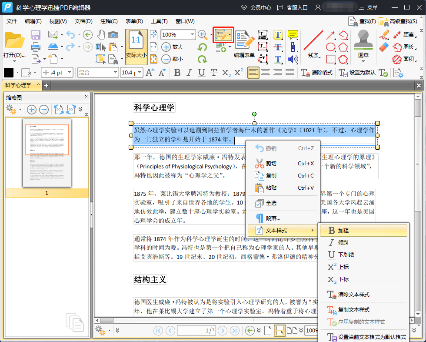
Task: Toggle Bold in formatting toolbar
Action: pos(177,73)
